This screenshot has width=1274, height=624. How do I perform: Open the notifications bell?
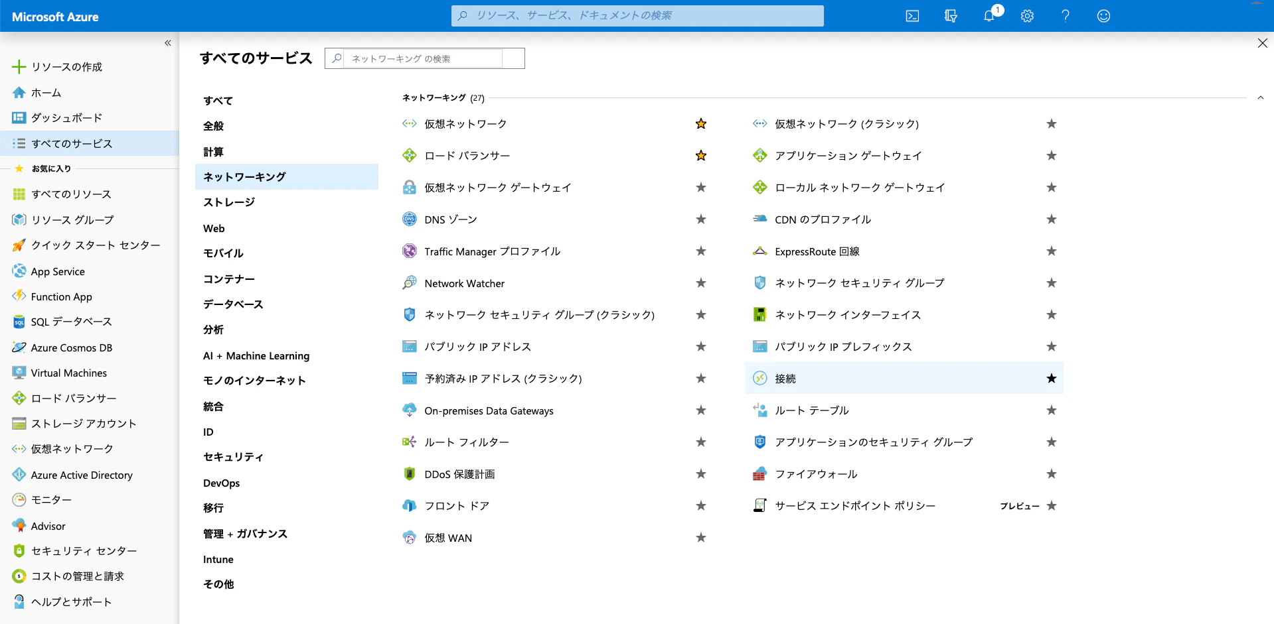tap(989, 16)
